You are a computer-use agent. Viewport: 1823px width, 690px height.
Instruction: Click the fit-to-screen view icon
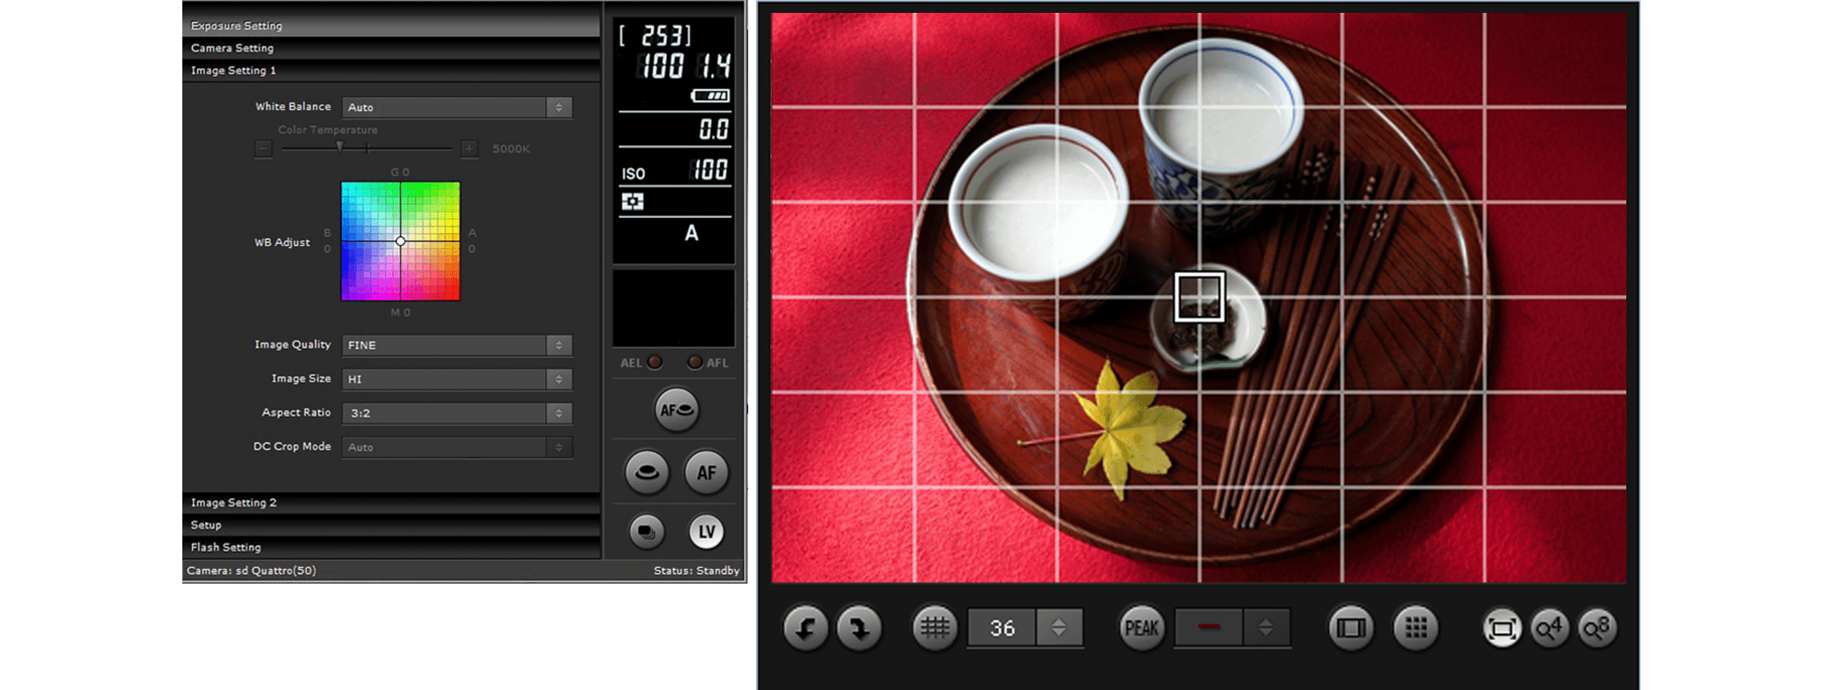click(1502, 628)
